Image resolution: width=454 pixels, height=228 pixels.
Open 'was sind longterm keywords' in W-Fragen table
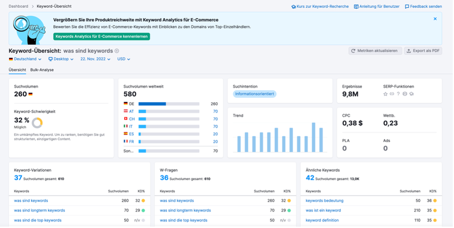(185, 210)
